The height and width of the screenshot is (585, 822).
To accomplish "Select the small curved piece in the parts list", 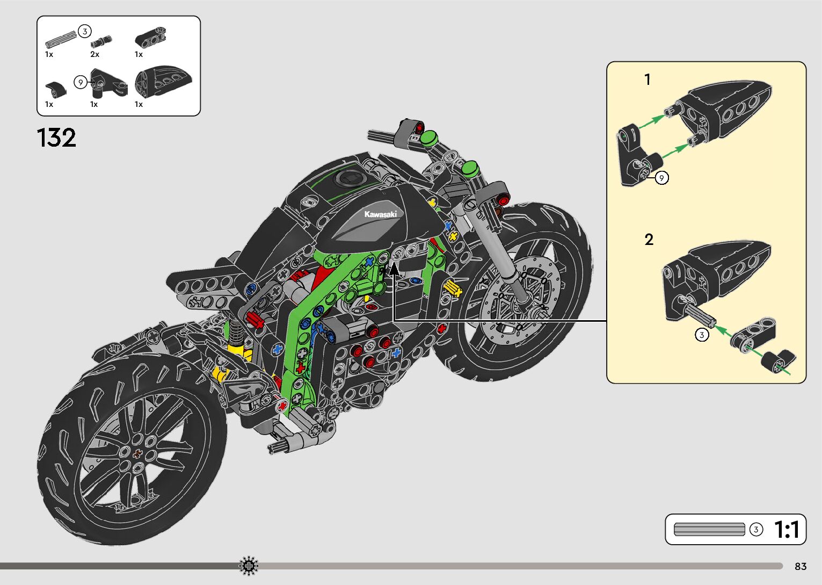I will point(55,88).
